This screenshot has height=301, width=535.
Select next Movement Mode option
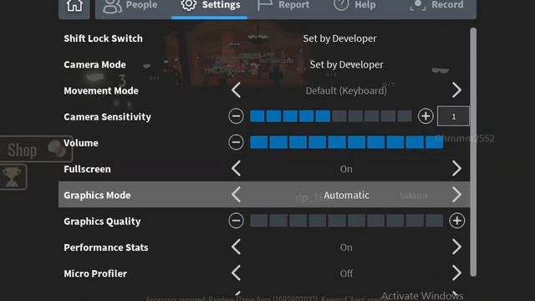[x=456, y=90]
